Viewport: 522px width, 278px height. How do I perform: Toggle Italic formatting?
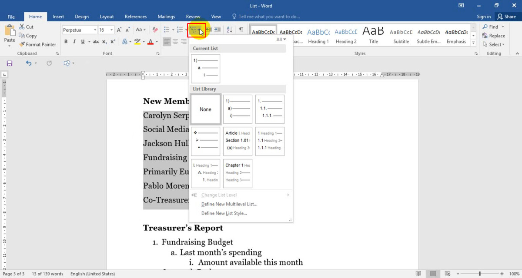coord(74,42)
